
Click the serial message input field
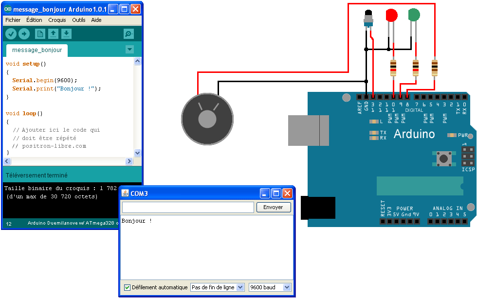[188, 208]
